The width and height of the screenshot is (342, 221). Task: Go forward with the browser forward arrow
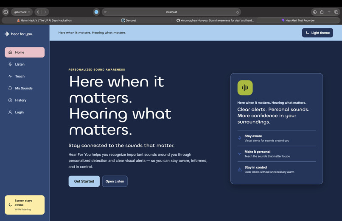click(45, 12)
